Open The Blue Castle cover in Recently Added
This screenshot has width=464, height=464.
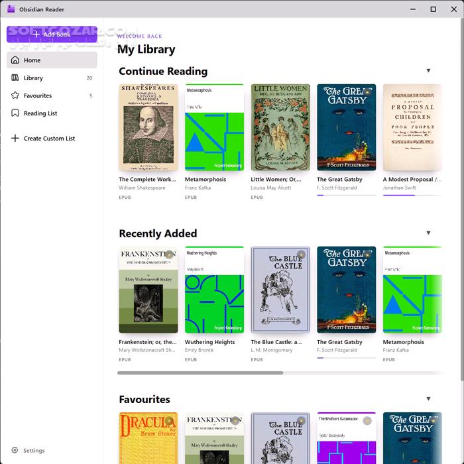click(280, 290)
